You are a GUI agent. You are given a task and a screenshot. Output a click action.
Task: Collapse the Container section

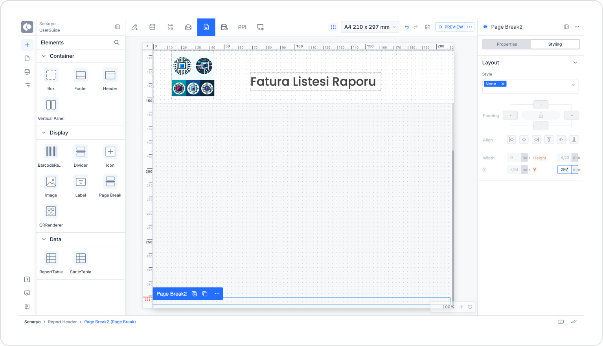(44, 56)
